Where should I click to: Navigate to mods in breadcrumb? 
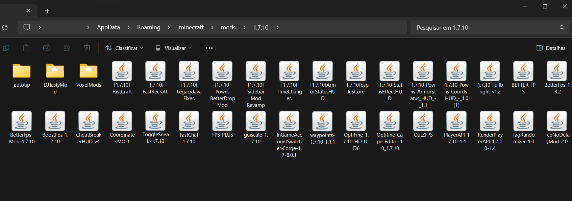click(x=228, y=27)
